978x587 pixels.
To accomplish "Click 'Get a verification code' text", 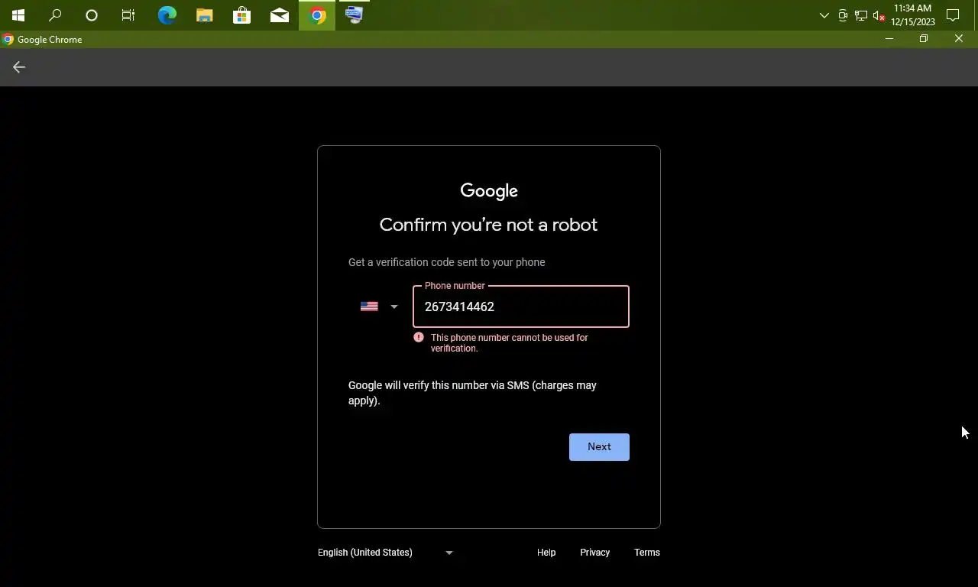I will pos(447,262).
